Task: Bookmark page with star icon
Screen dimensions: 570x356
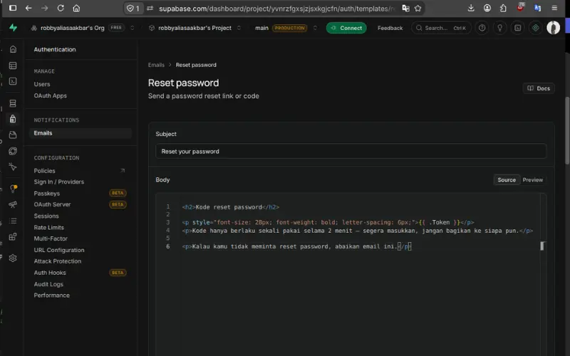Action: 418,9
